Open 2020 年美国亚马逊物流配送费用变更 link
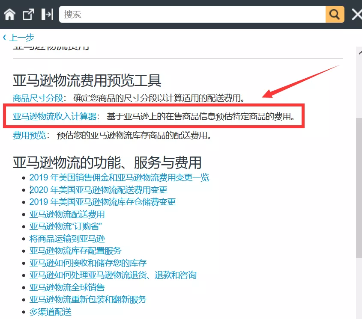 pos(98,190)
